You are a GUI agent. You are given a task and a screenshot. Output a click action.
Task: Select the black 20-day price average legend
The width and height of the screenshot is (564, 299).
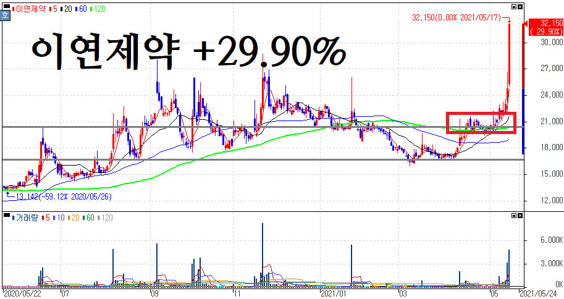pyautogui.click(x=67, y=9)
